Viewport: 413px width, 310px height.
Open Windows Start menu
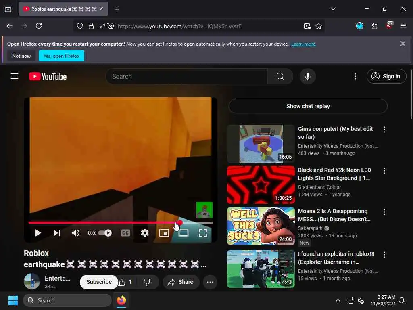(x=13, y=300)
